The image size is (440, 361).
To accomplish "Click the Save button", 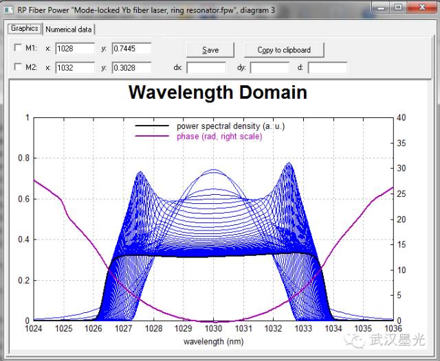I will 210,50.
